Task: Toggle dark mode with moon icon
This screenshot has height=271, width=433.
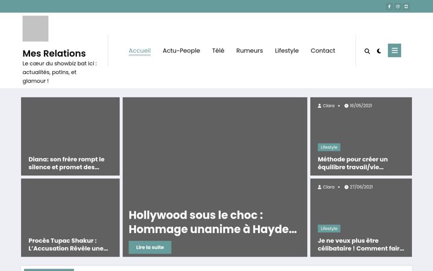Action: (x=379, y=51)
